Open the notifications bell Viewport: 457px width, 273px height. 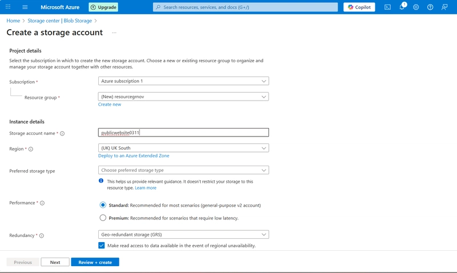[x=402, y=7]
